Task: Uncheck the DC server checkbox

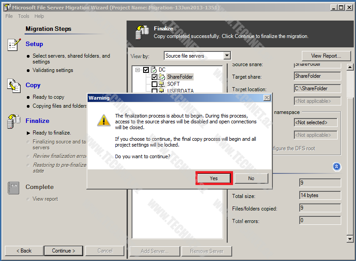Action: [x=146, y=70]
